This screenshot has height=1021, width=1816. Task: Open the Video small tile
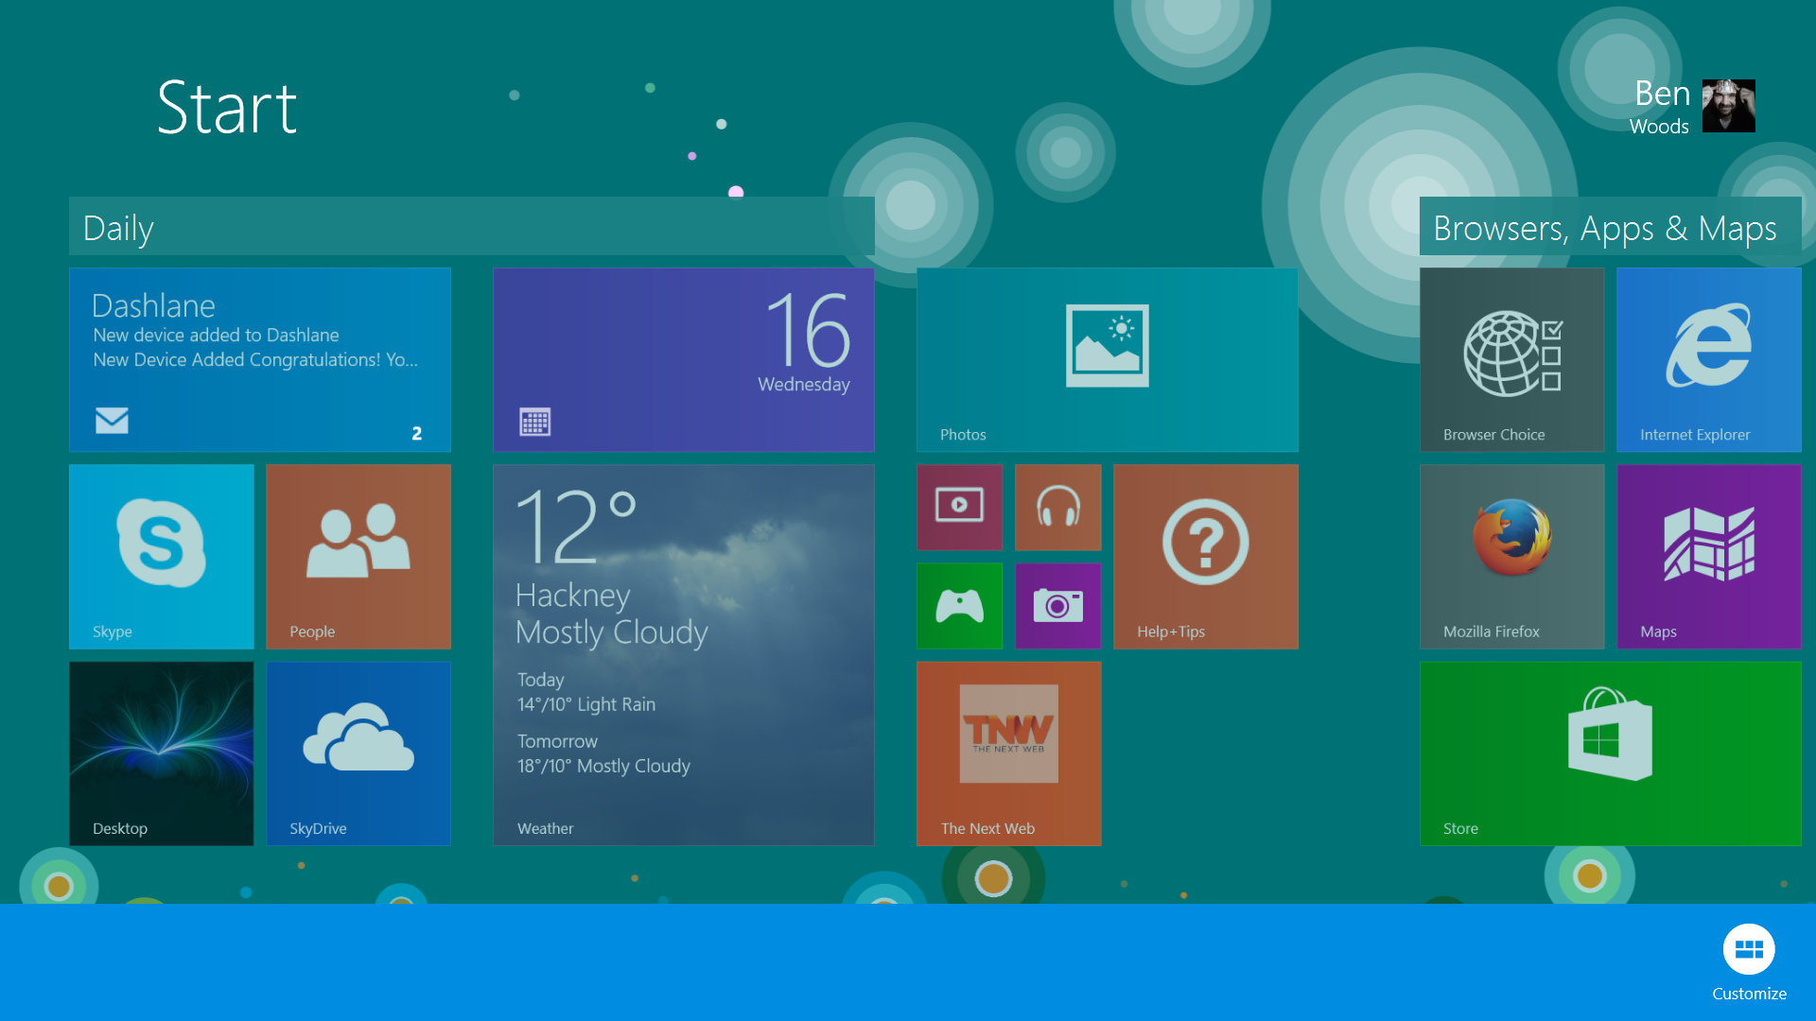[x=960, y=508]
